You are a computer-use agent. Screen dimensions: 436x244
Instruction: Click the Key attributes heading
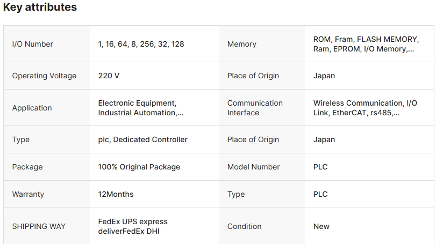click(x=40, y=8)
